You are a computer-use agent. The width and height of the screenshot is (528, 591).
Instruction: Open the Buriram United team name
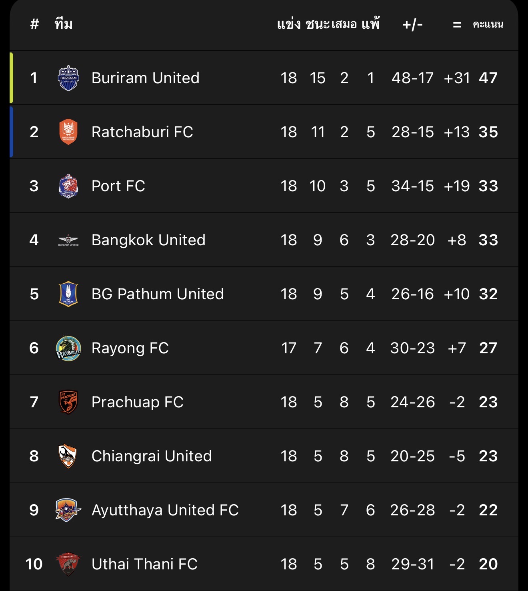[x=145, y=78]
